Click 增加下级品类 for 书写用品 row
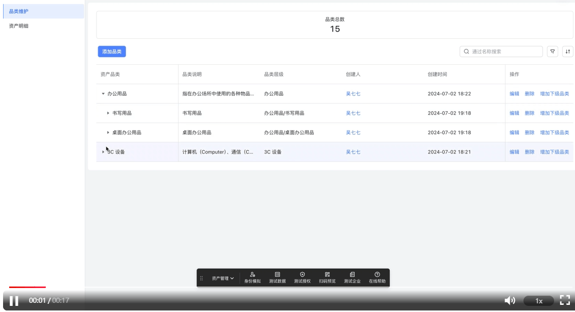Image resolution: width=575 pixels, height=312 pixels. [x=554, y=113]
